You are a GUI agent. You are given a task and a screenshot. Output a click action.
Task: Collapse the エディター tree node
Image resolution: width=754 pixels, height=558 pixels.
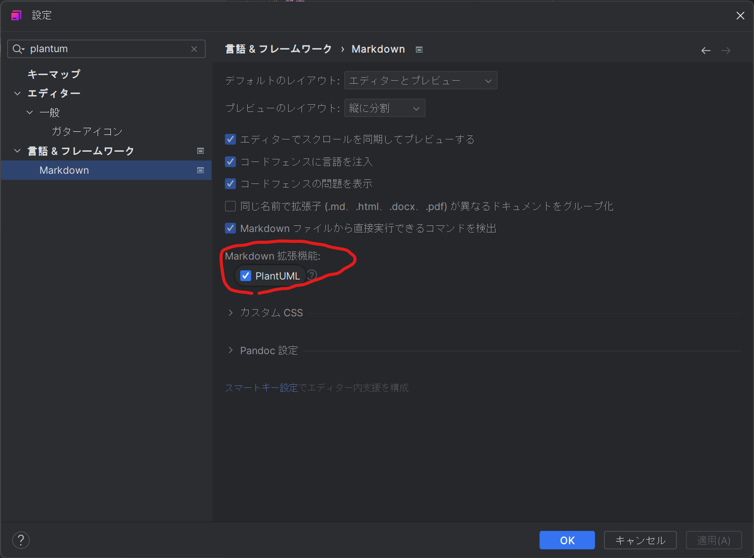pos(17,94)
